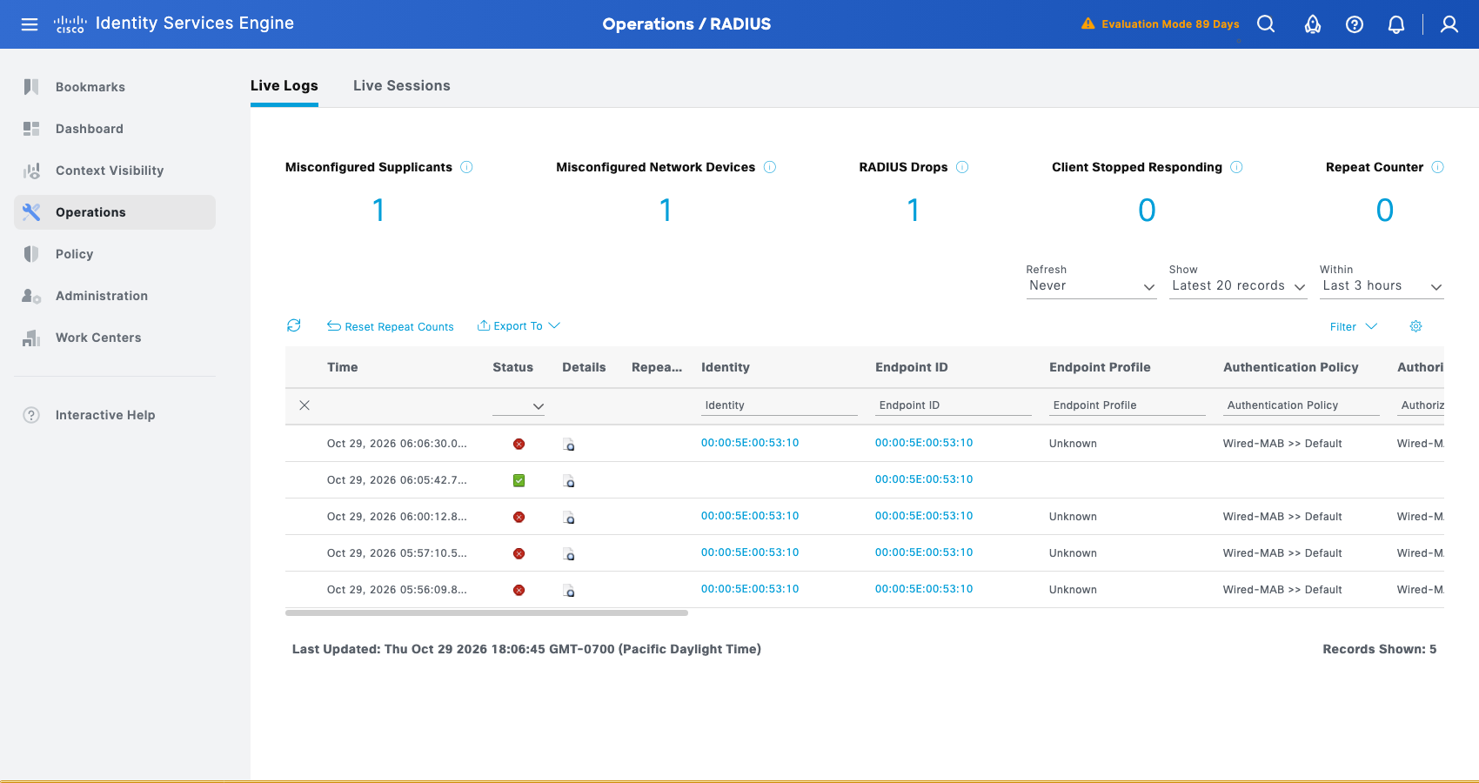Screen dimensions: 1479x783
Task: Open the Within time range dropdown
Action: tap(1382, 286)
